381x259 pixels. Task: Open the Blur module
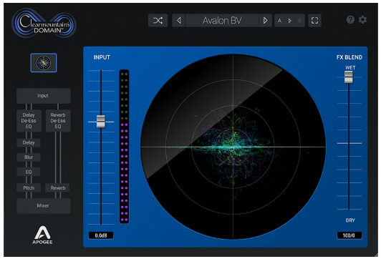29,157
